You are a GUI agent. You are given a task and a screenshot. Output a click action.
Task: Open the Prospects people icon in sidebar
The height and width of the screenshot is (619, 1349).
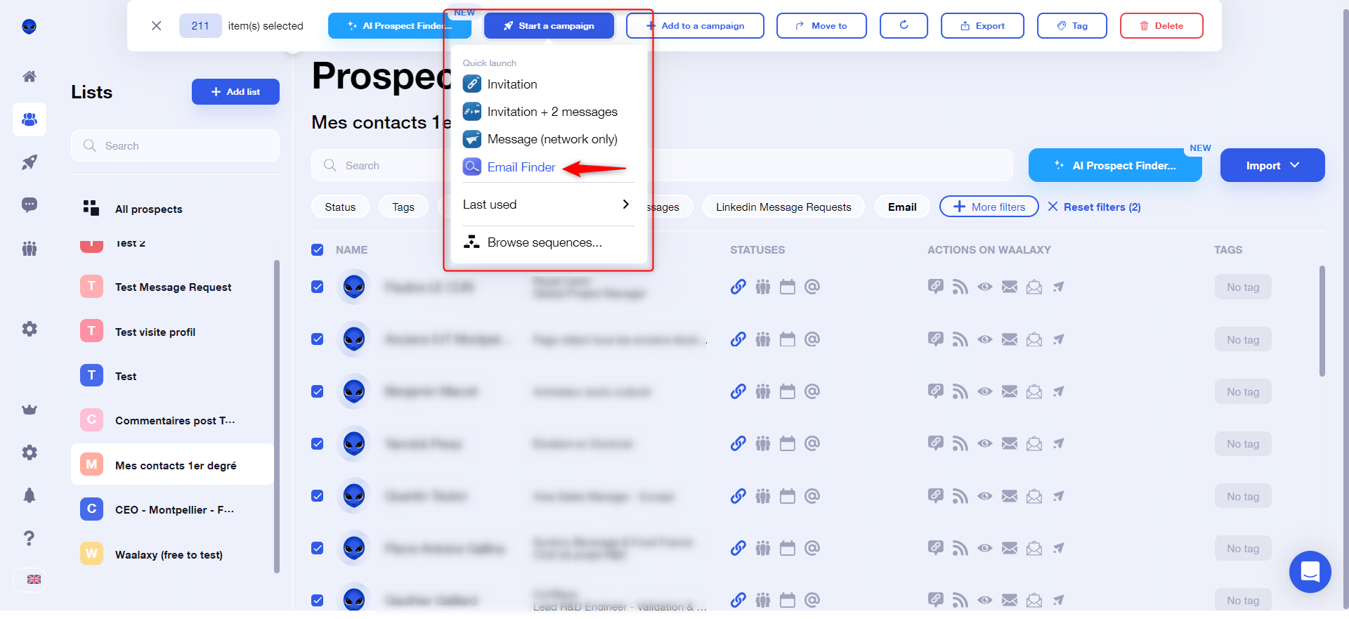click(30, 119)
